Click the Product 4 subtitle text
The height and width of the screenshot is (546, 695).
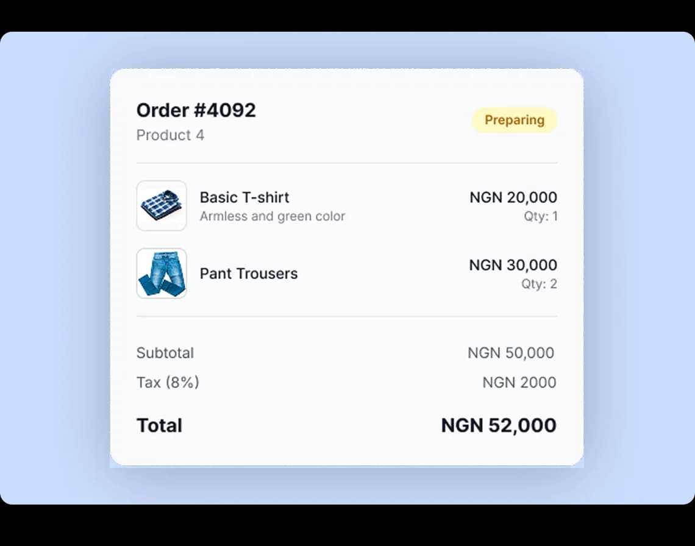(170, 135)
